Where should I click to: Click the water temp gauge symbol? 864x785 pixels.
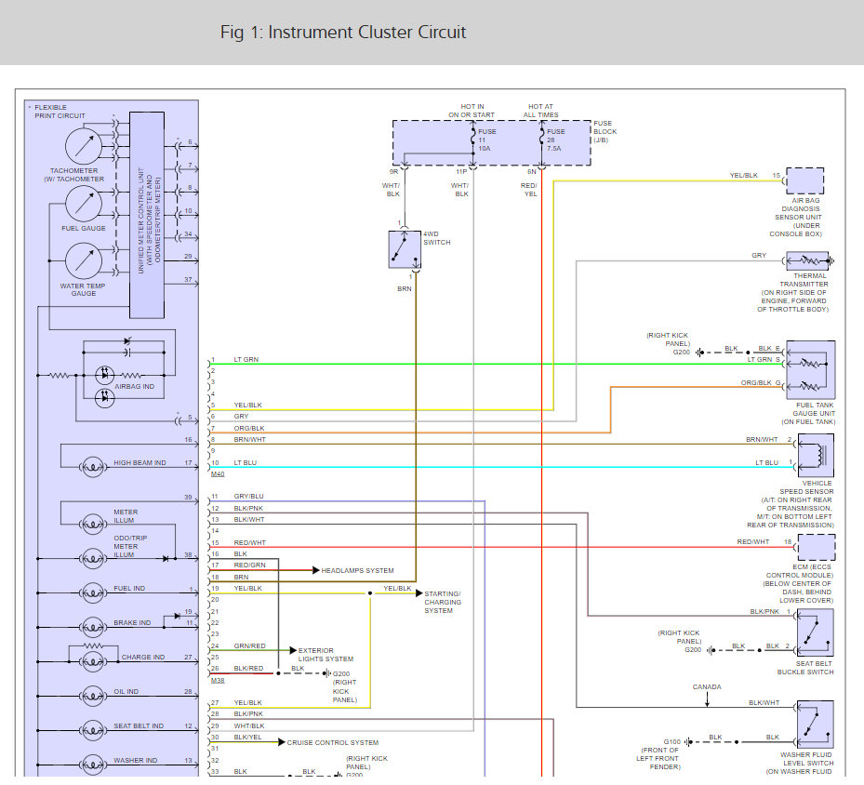click(84, 261)
